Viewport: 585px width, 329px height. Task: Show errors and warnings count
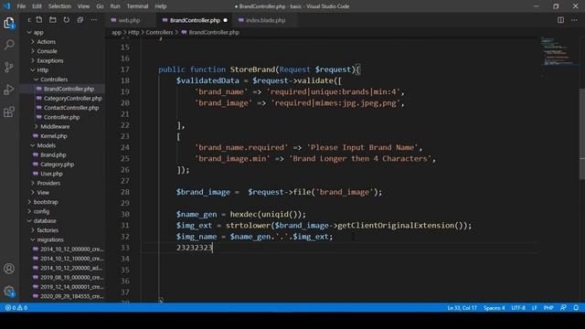16,308
